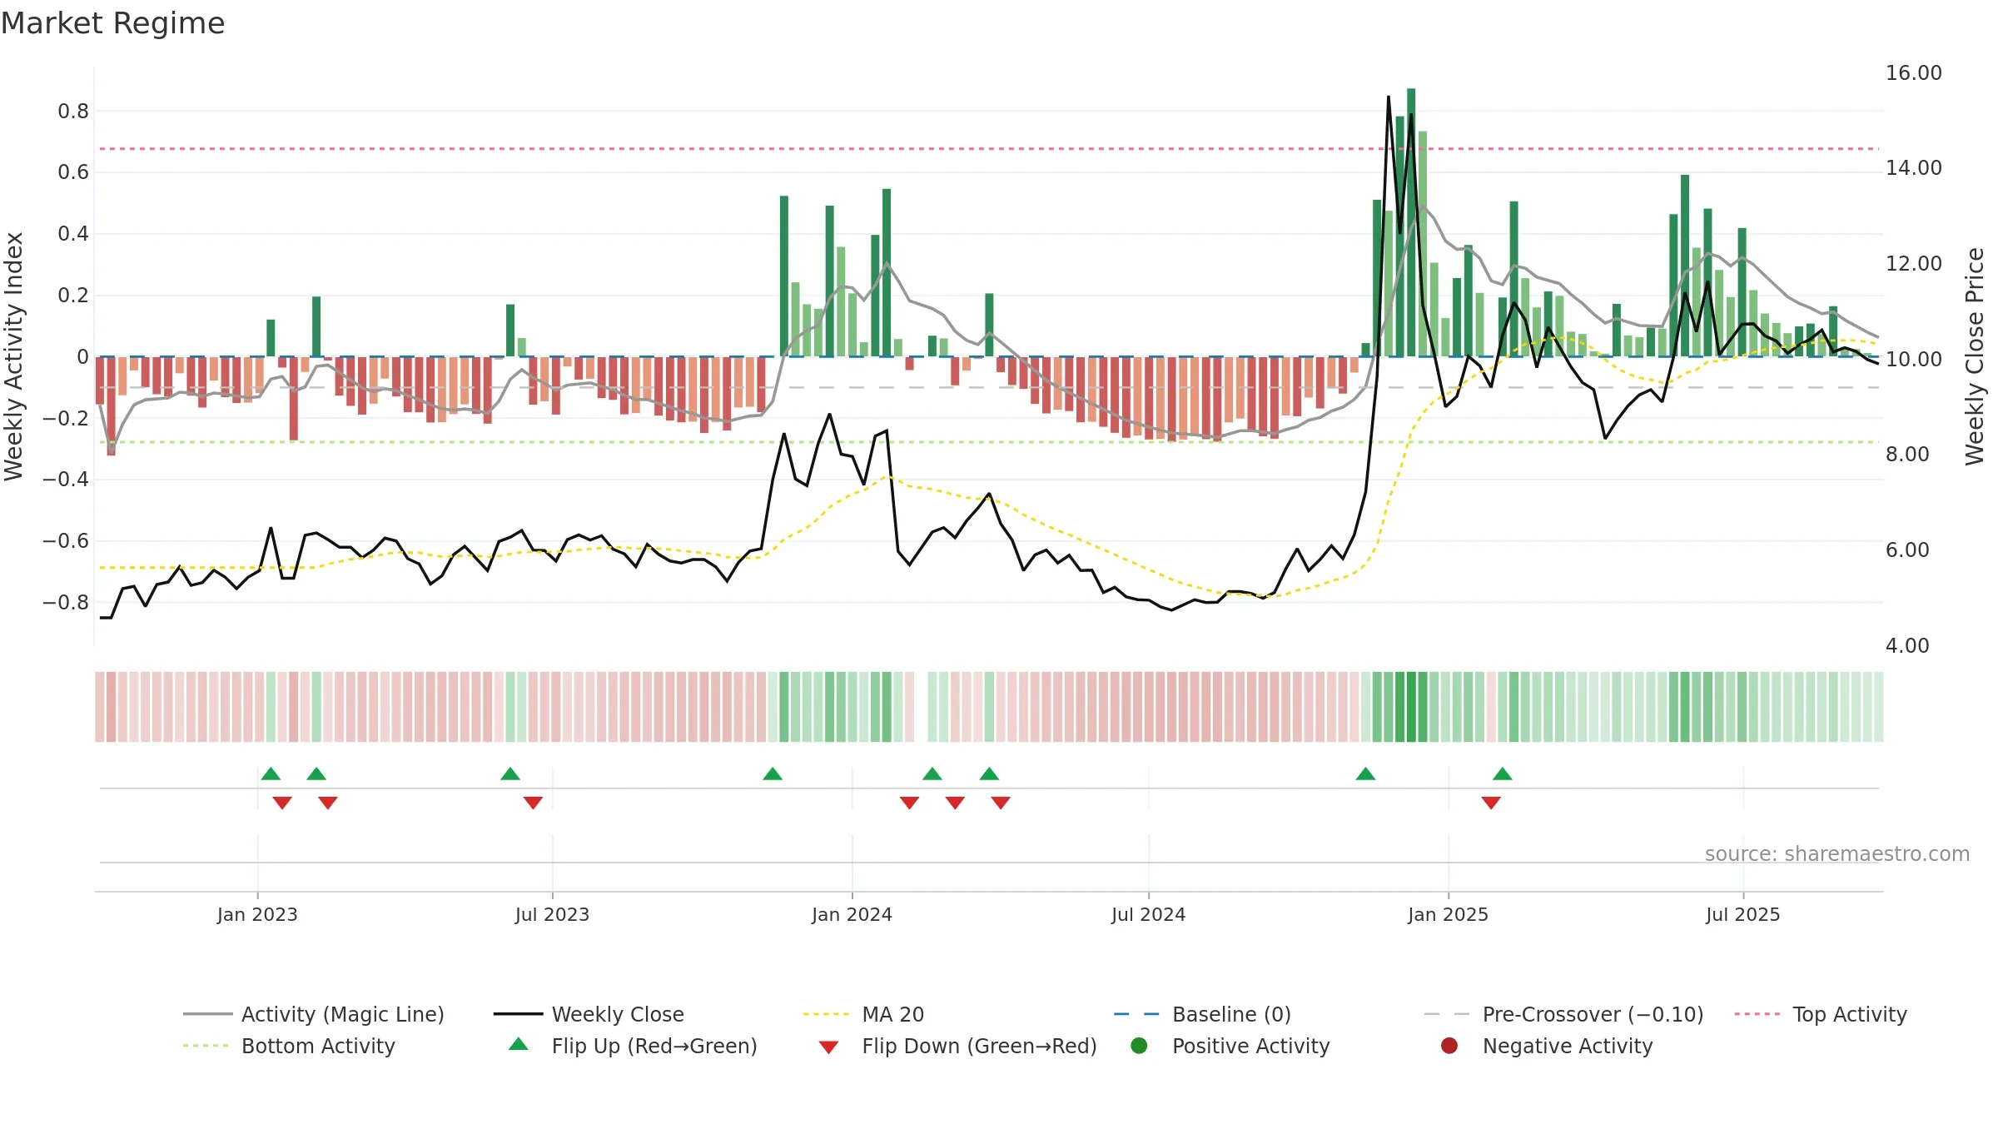Click the Jul 2023 x-axis label

[x=552, y=914]
